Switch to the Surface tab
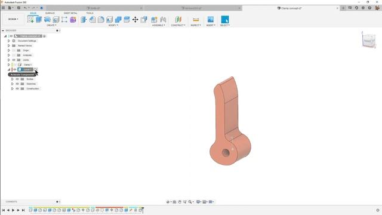Viewport: 382px width, 215px height. [x=50, y=13]
